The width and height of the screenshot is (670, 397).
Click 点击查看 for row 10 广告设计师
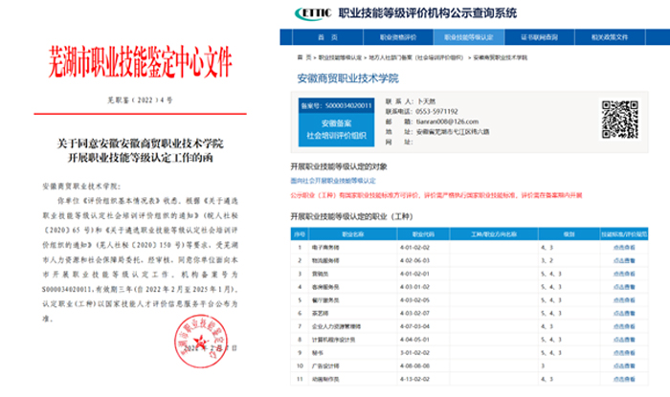point(624,365)
